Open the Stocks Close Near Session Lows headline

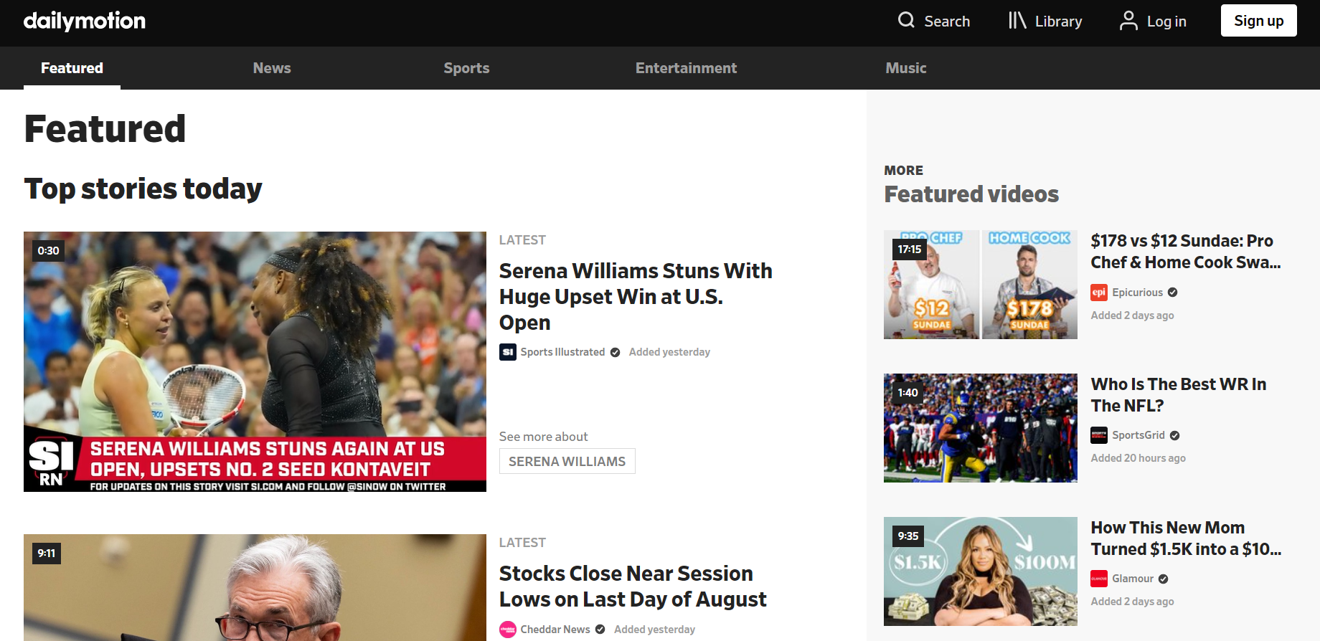pos(633,587)
